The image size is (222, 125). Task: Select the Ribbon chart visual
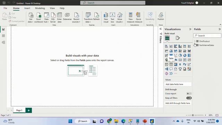coord(189,51)
